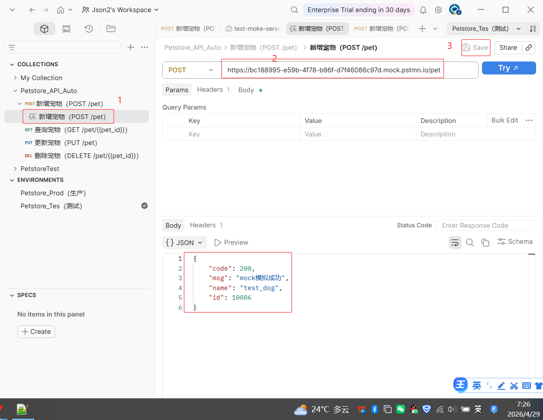Toggle the IME English/Chinese mode in the floating toolbar
This screenshot has width=543, height=420.
[x=477, y=385]
